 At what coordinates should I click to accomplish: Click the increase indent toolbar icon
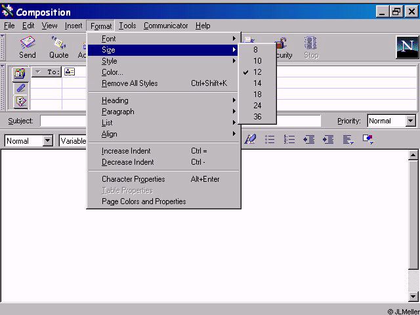(328, 139)
